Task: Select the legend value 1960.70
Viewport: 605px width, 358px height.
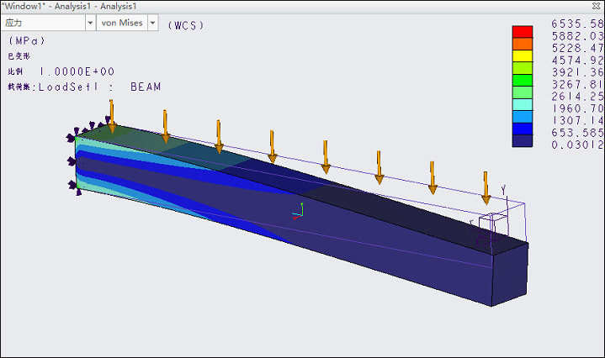Action: coord(577,108)
